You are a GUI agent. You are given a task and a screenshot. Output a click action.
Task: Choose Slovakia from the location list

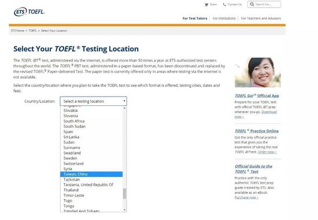[91, 111]
